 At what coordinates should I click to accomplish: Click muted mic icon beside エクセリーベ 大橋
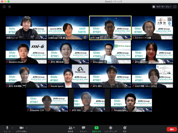pyautogui.click(x=133, y=38)
